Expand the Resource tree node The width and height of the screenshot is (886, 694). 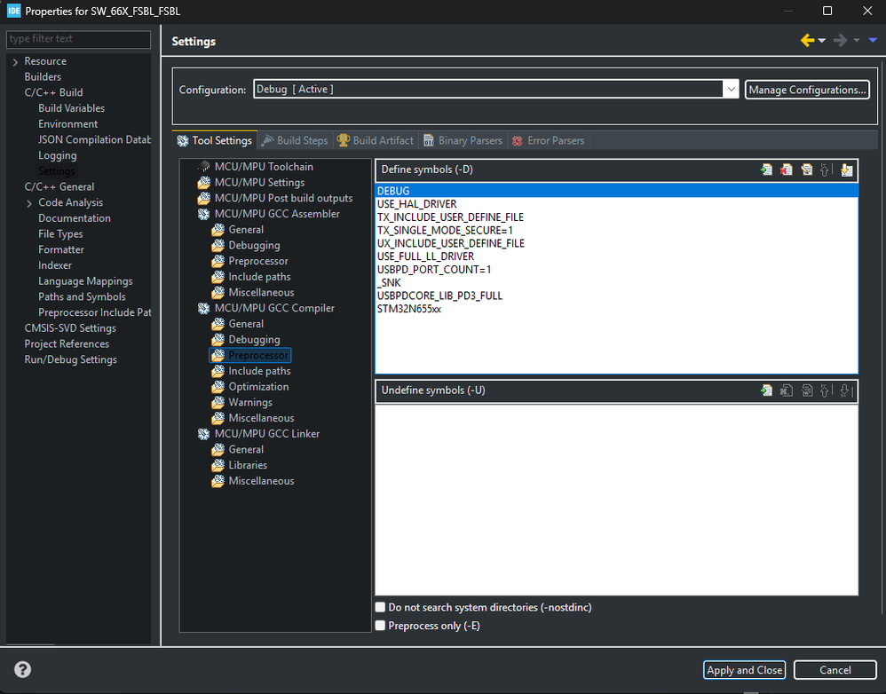click(x=15, y=61)
